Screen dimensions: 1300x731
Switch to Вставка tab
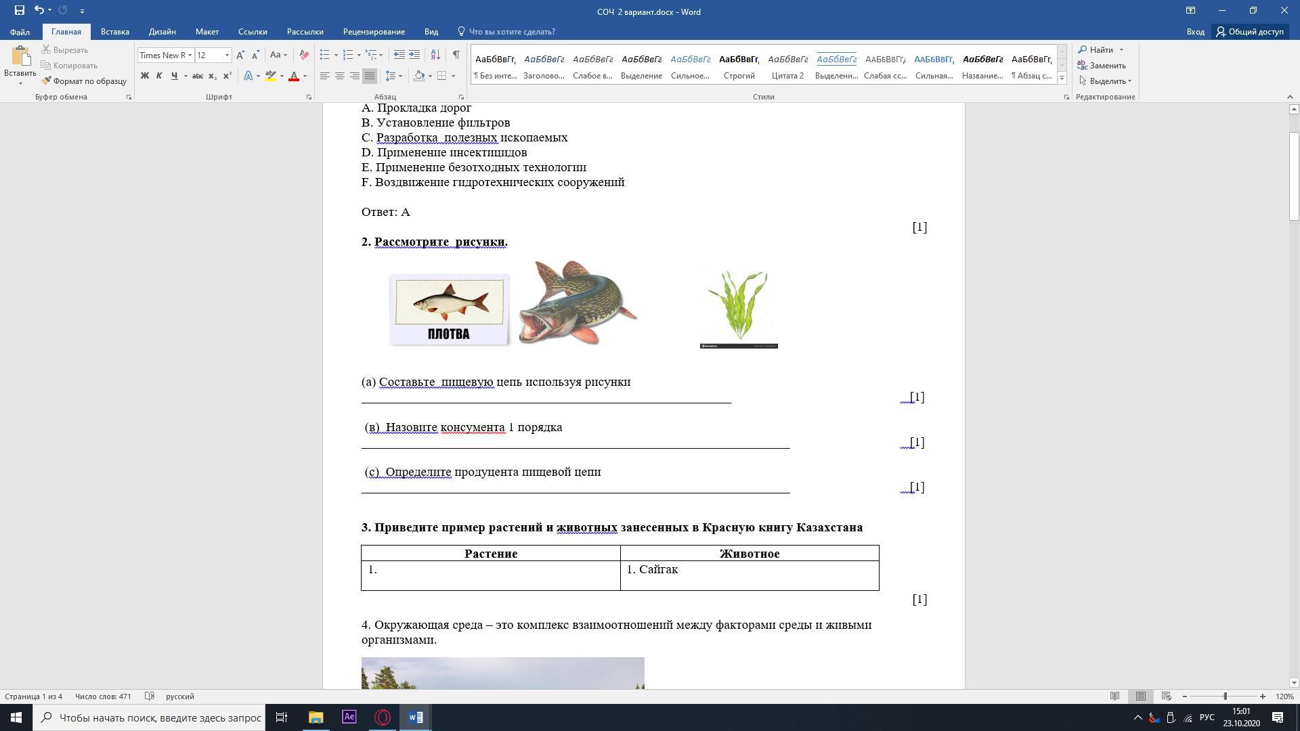(x=115, y=32)
